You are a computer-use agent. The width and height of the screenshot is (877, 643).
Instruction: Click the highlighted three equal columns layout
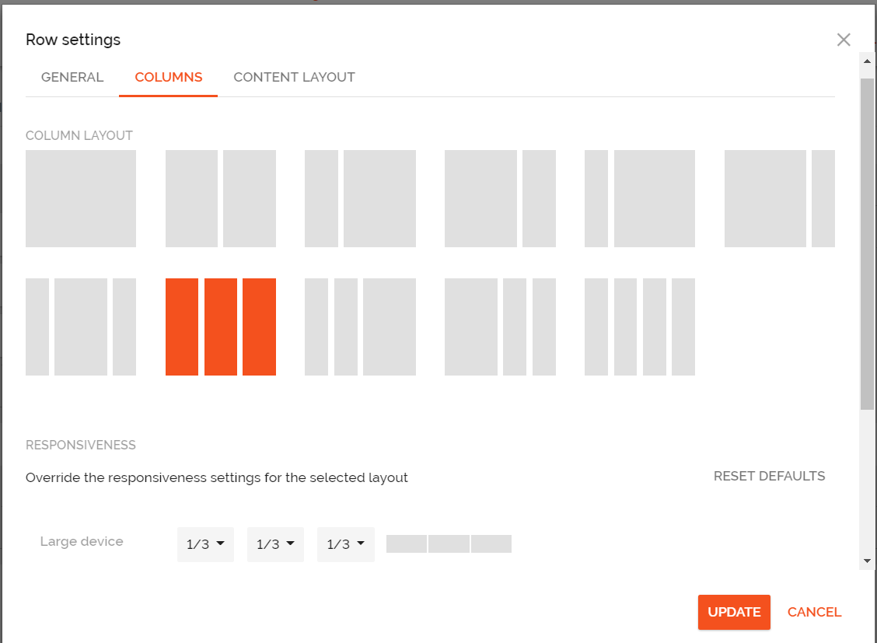coord(220,327)
